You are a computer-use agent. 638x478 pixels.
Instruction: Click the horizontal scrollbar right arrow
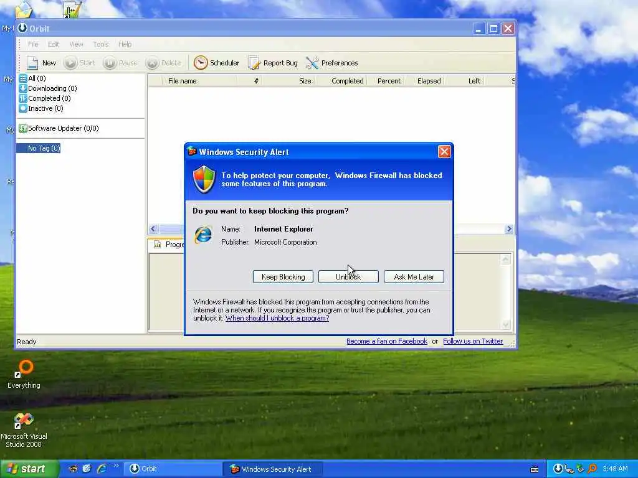509,229
